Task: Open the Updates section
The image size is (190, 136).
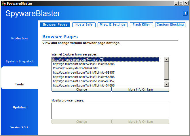Action: pyautogui.click(x=19, y=107)
